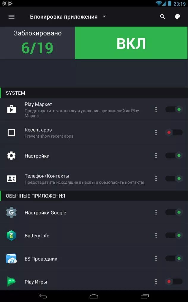This screenshot has height=302, width=188.
Task: Tap the ES Проводник app icon
Action: [x=11, y=259]
